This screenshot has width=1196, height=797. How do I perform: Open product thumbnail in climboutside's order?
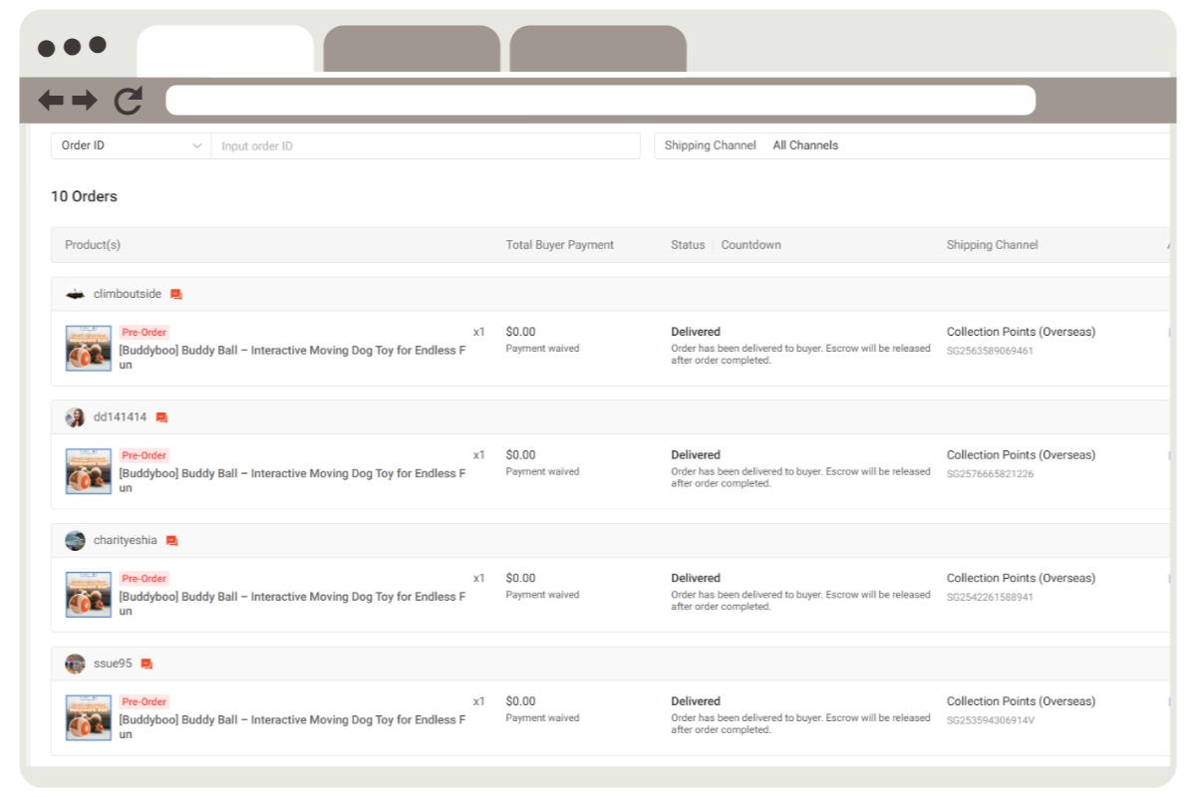(89, 349)
